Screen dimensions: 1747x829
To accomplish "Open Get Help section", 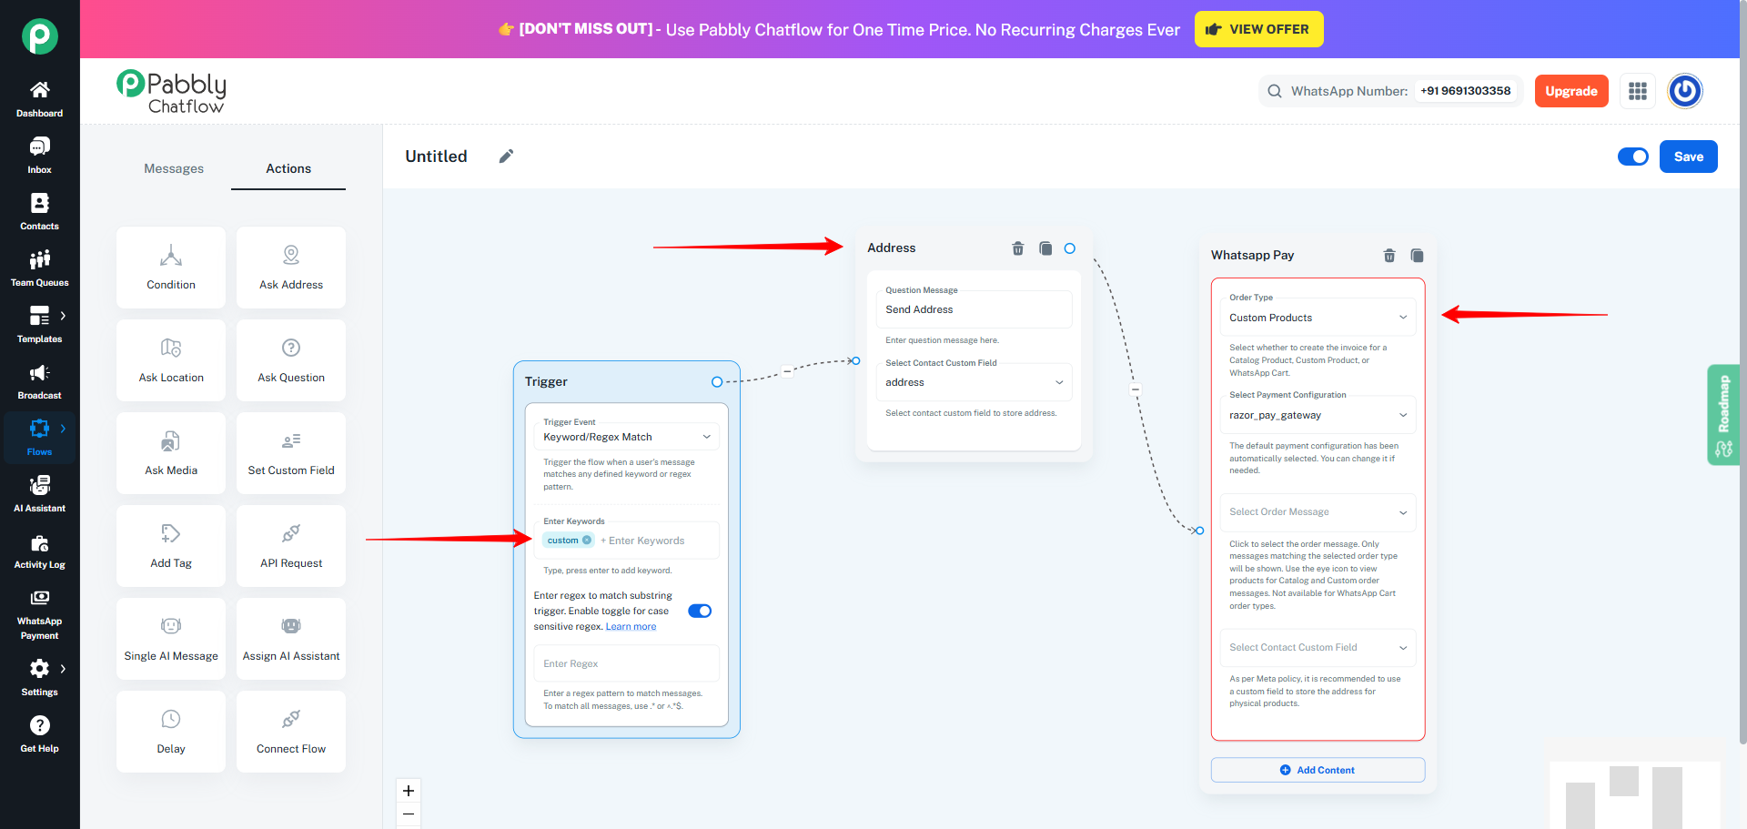I will coord(39,734).
